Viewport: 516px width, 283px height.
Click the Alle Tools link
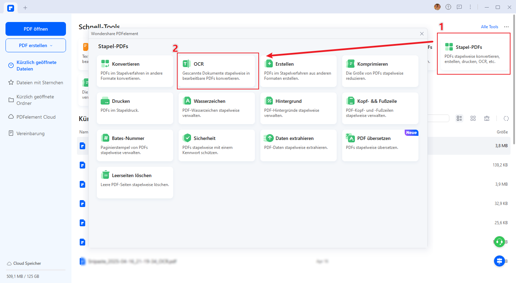pyautogui.click(x=490, y=27)
